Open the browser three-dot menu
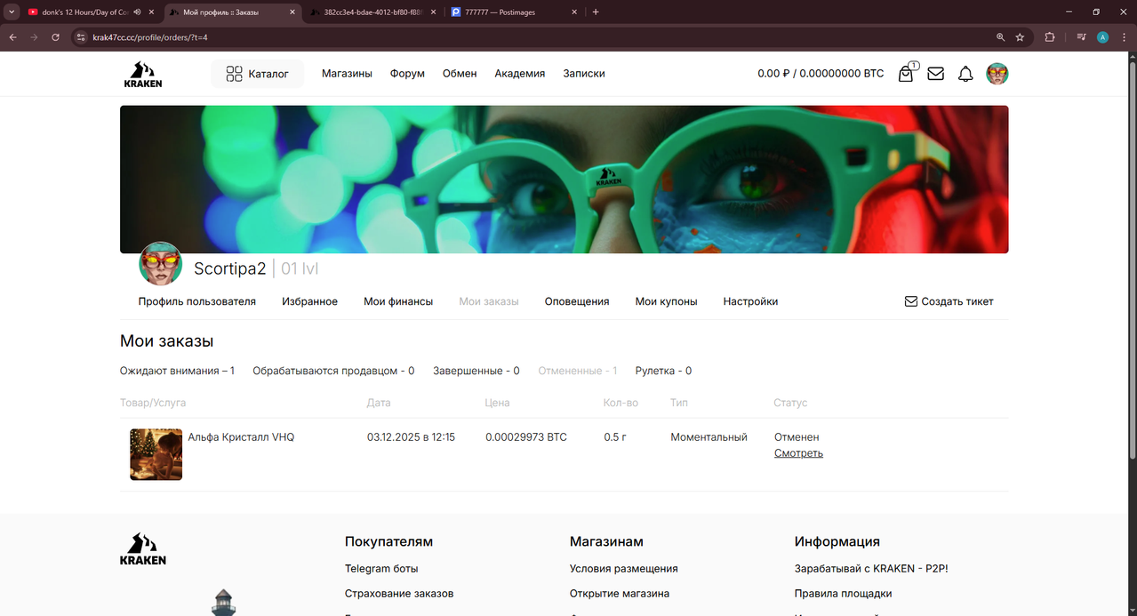 pos(1124,37)
